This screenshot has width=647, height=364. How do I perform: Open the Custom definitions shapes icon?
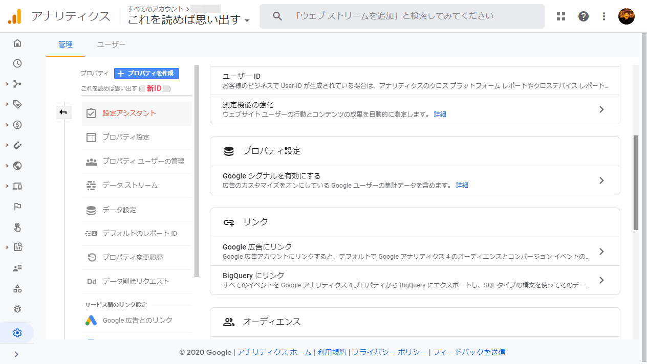coord(17,288)
